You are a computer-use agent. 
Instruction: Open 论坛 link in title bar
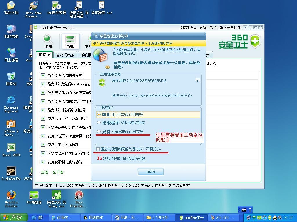coord(213,28)
